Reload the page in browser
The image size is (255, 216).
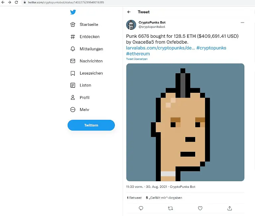click(x=16, y=2)
